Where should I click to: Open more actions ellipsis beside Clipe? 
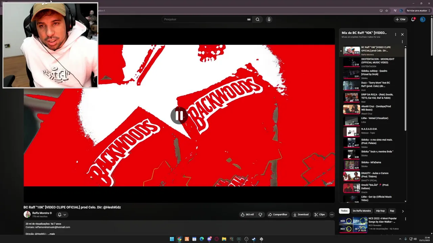[332, 214]
